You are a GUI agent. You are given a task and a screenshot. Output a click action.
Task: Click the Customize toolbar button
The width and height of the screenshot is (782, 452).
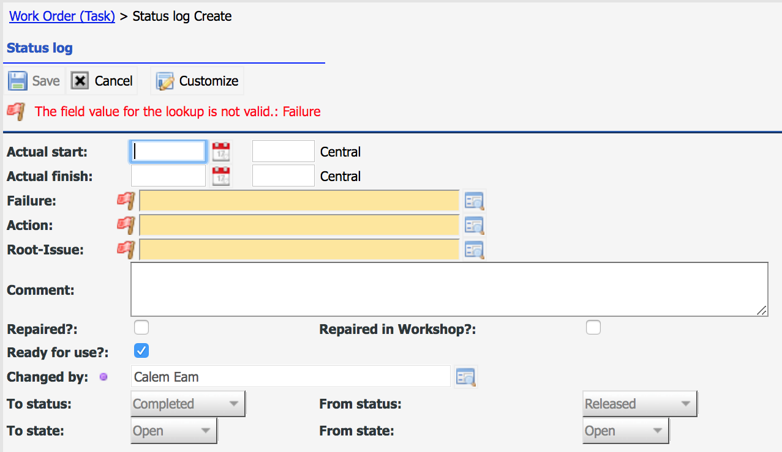(197, 81)
